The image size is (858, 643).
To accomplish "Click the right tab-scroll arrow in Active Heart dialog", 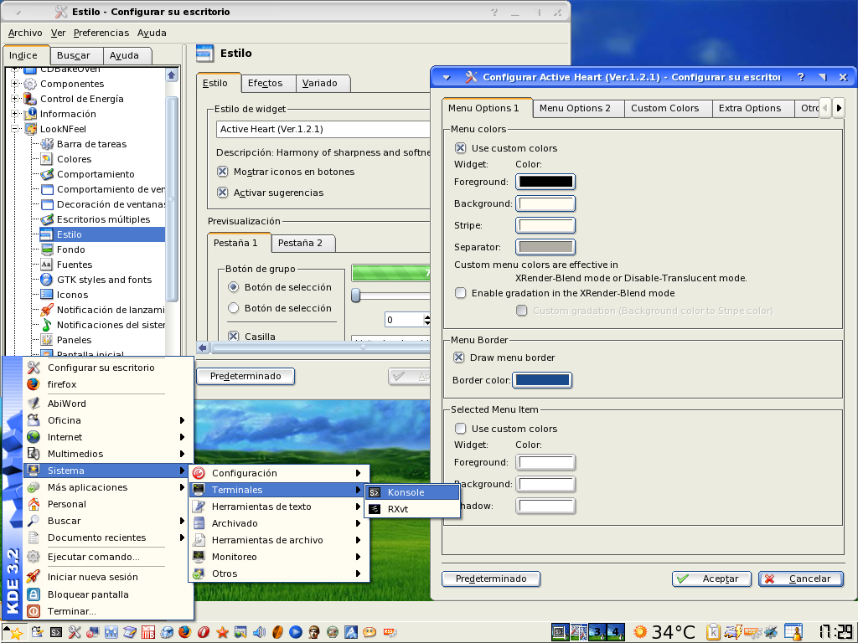I will (x=838, y=108).
